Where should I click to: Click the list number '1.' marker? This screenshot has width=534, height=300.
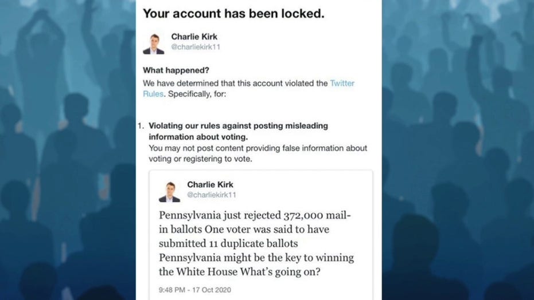(x=141, y=126)
